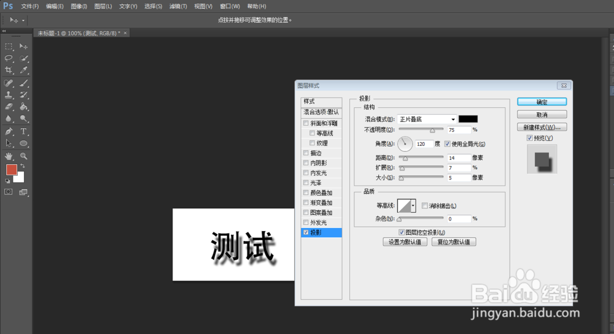The image size is (614, 334).
Task: Select the Rectangular Marquee tool
Action: coord(9,47)
